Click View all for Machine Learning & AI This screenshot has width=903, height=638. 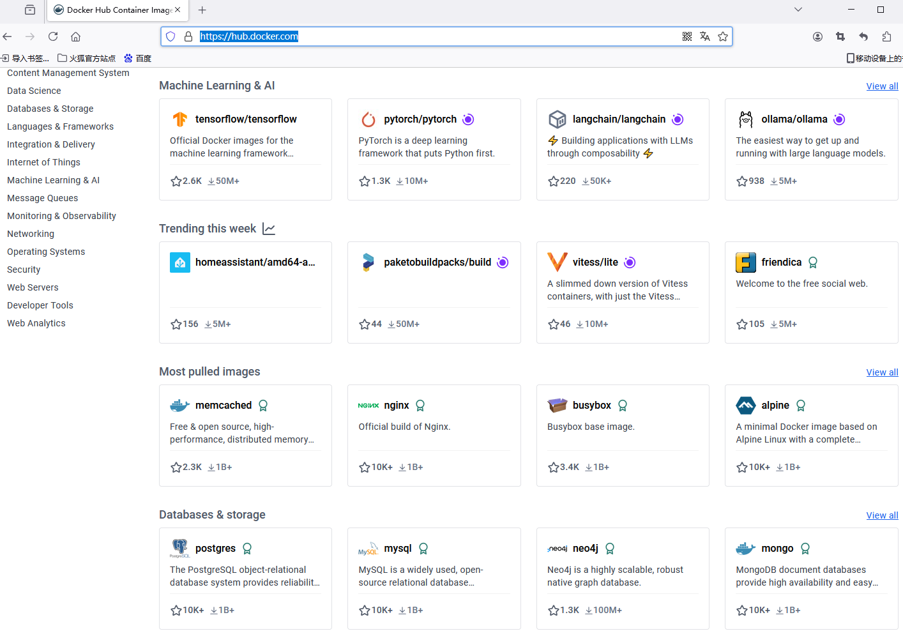[882, 86]
